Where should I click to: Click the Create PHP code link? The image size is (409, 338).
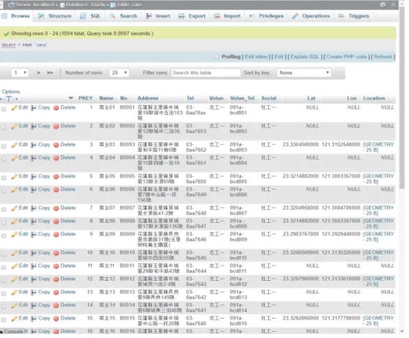(x=346, y=57)
